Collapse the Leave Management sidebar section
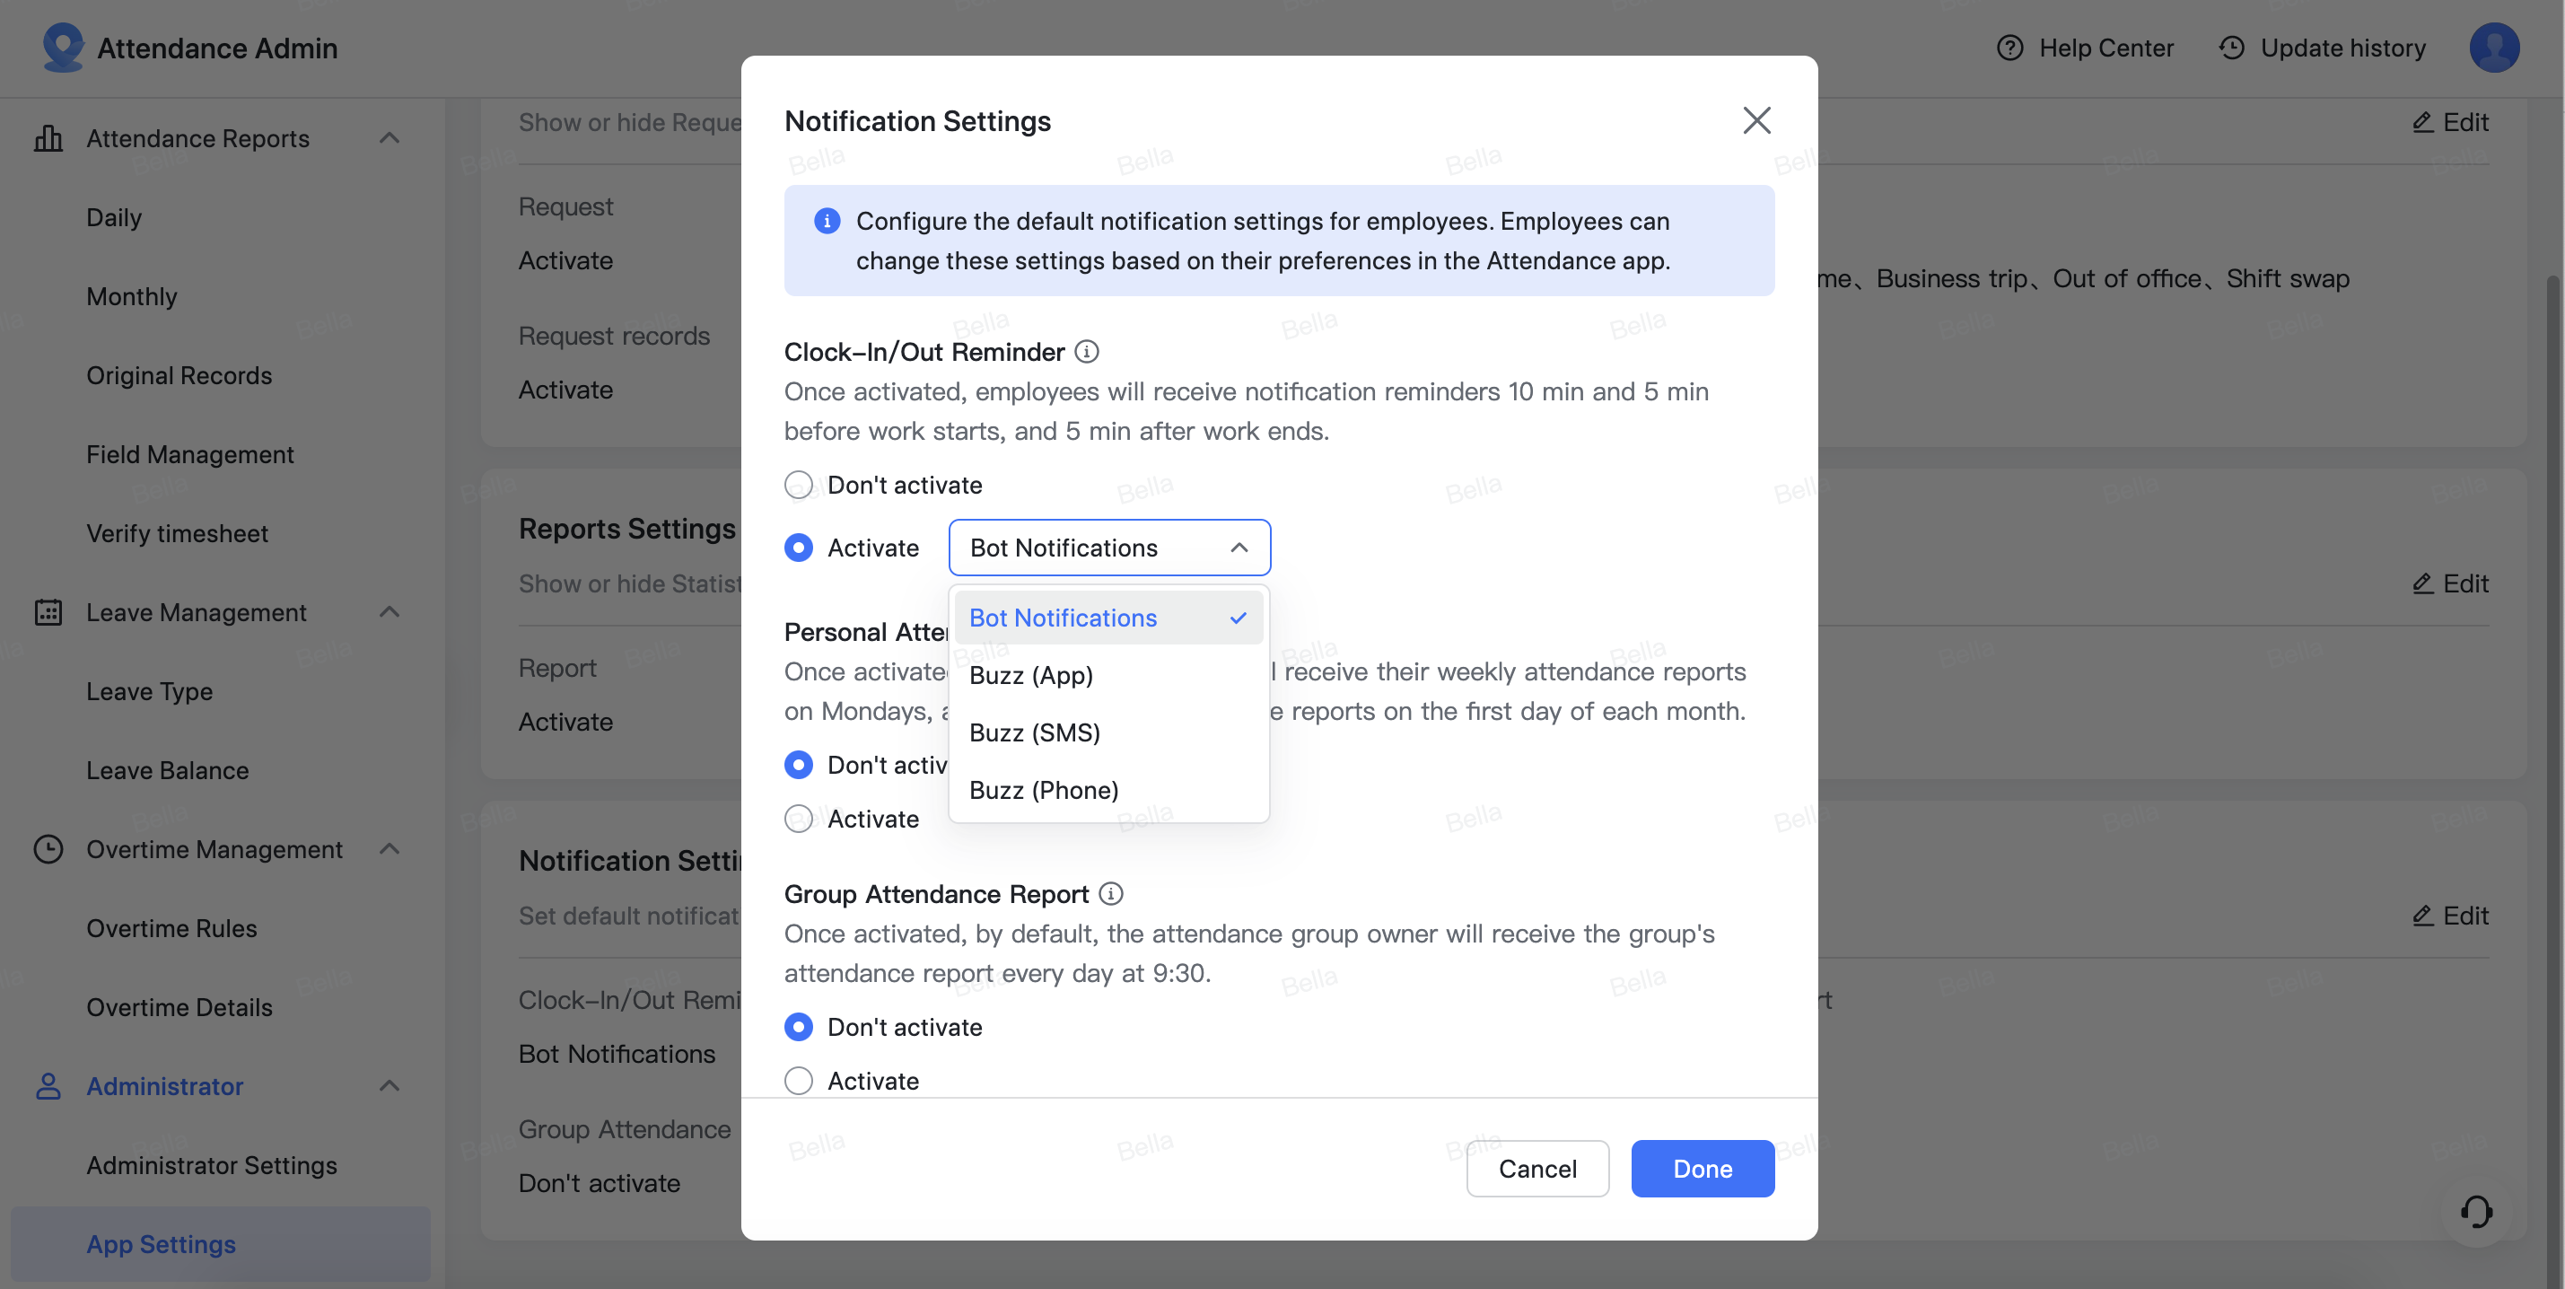 click(390, 612)
